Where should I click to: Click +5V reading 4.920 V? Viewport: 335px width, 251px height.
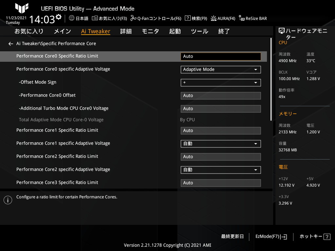click(x=313, y=185)
